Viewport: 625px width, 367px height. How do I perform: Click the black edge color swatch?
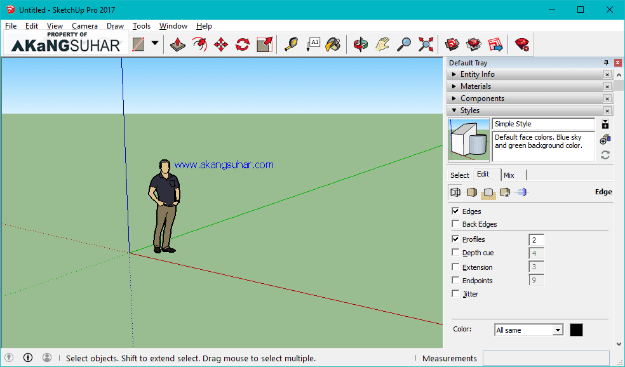576,330
